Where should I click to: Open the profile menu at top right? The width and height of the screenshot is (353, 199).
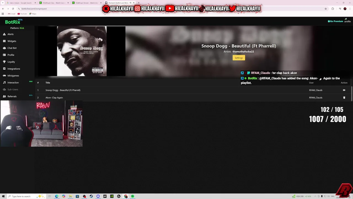tap(347, 20)
